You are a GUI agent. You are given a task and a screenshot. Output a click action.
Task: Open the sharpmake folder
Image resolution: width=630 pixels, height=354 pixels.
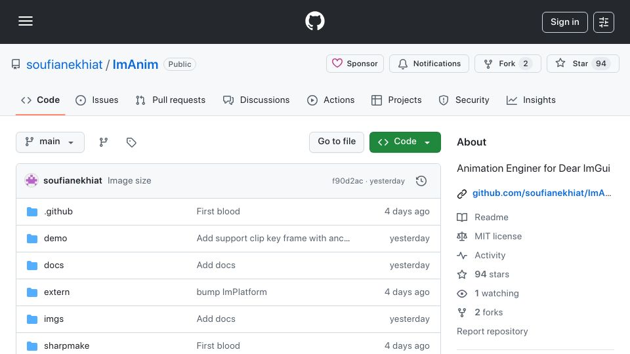click(67, 346)
